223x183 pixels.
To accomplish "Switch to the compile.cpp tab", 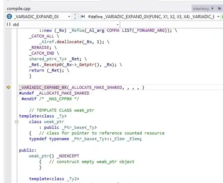I will point(19,9).
